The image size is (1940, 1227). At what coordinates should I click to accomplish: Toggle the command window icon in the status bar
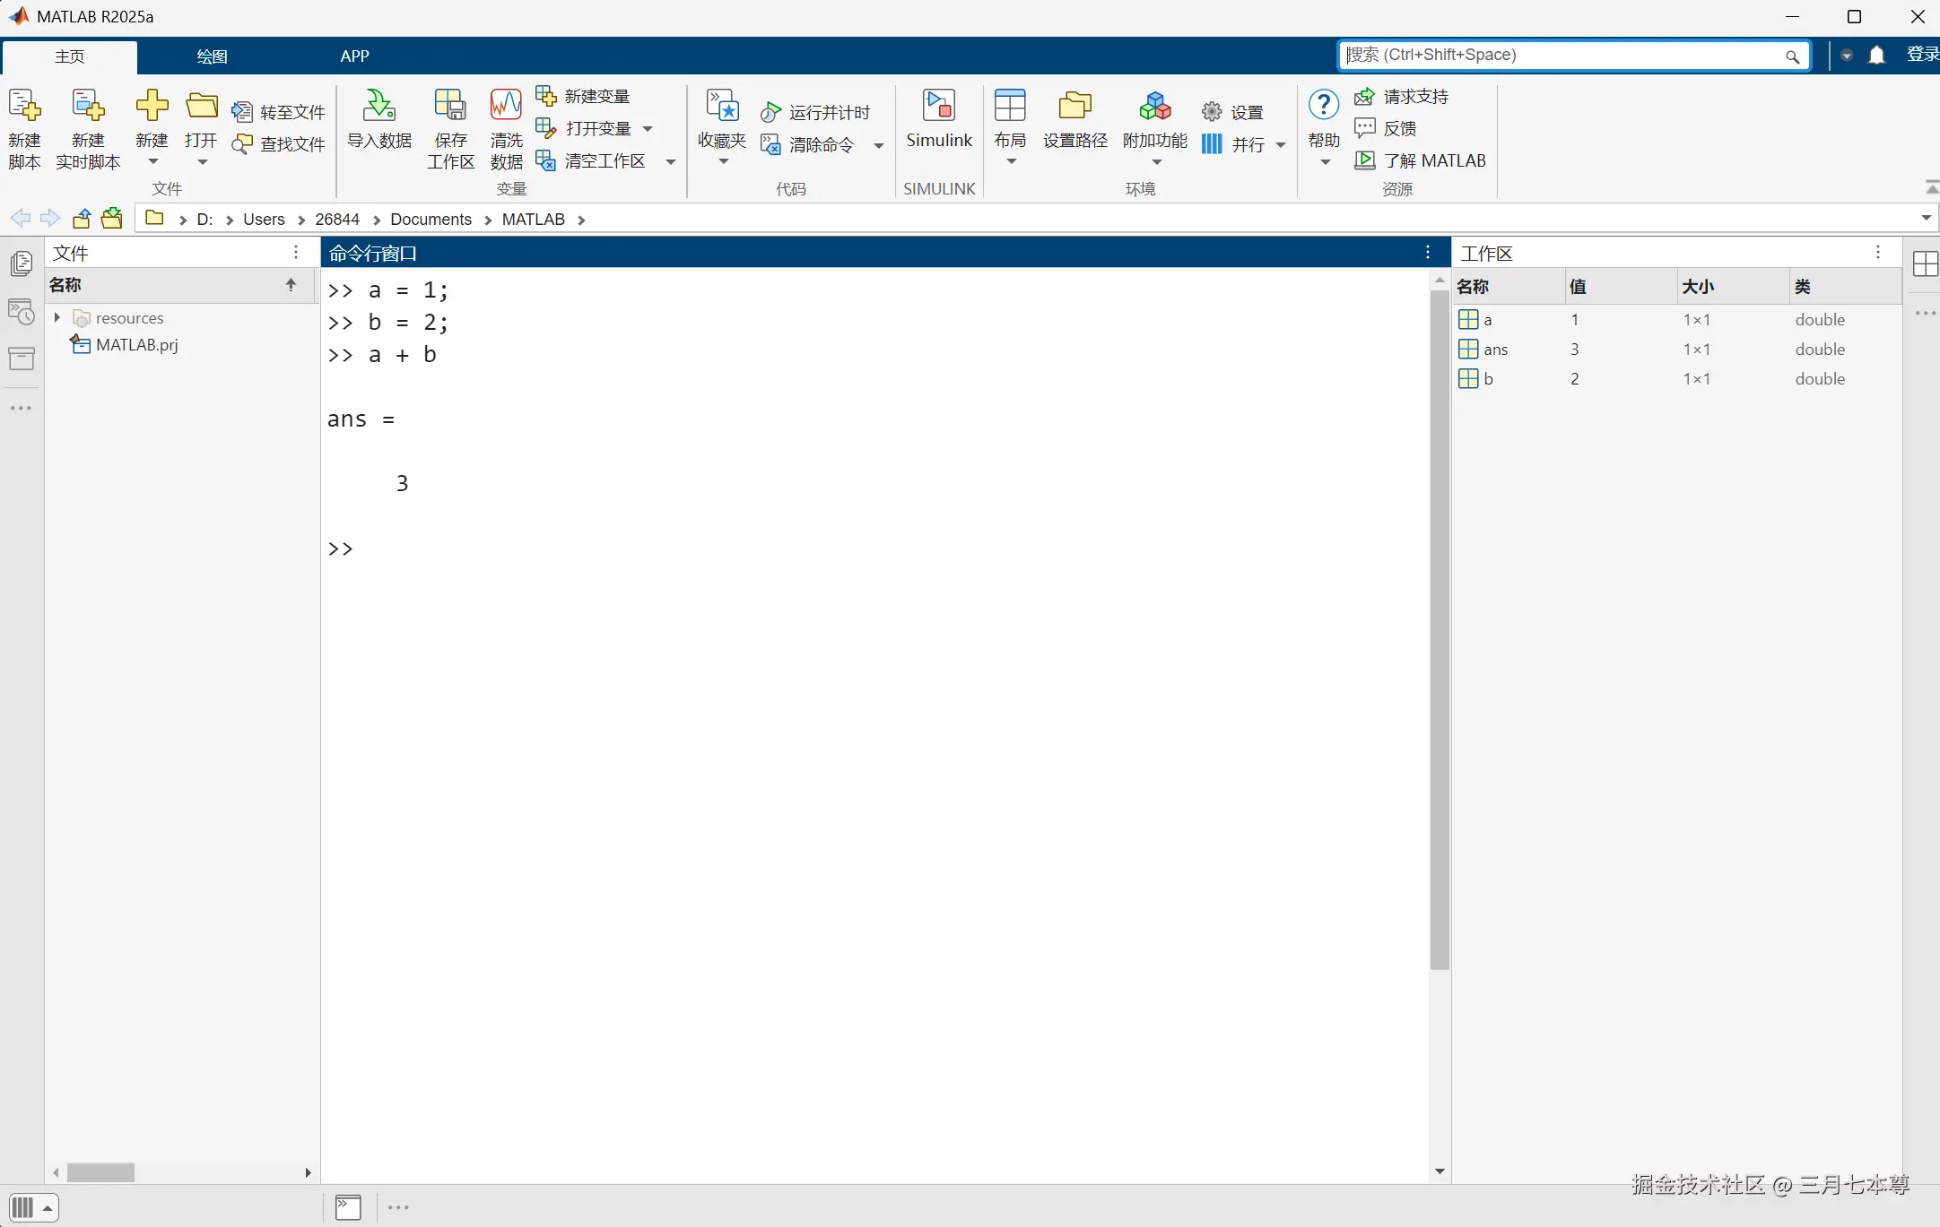pyautogui.click(x=348, y=1207)
